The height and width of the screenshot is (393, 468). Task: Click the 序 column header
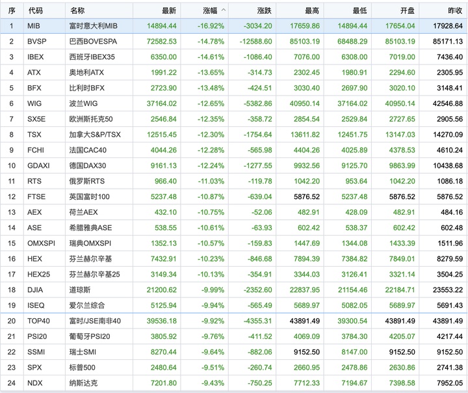point(12,11)
